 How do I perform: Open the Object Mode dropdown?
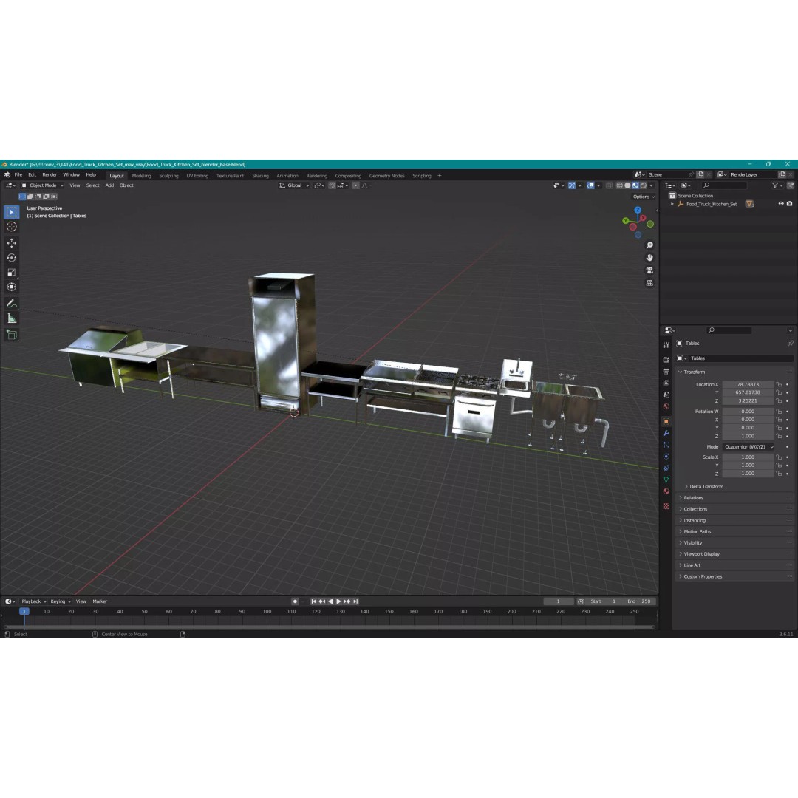coord(42,185)
